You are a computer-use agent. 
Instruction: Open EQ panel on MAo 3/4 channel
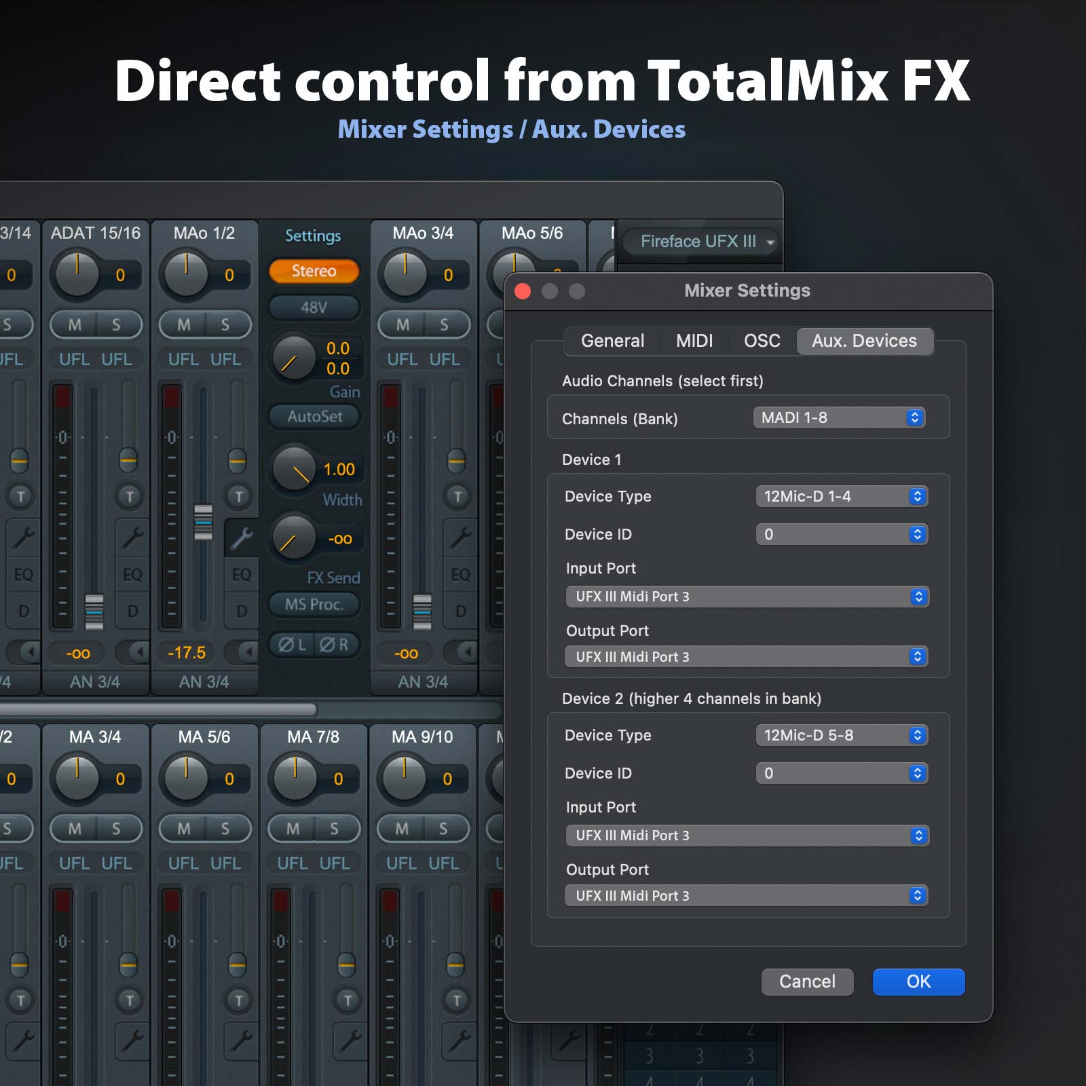[460, 574]
